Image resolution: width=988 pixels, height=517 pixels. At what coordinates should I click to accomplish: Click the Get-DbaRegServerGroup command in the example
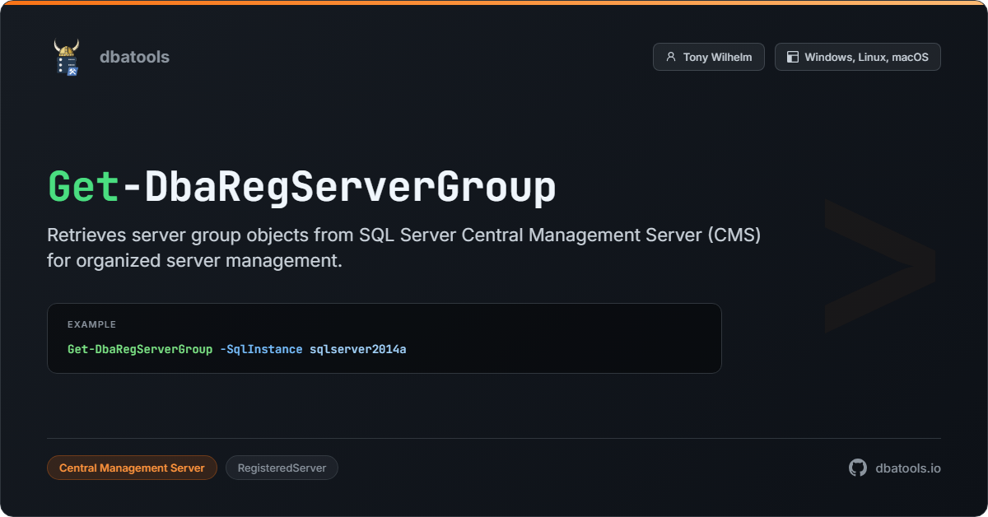point(140,349)
